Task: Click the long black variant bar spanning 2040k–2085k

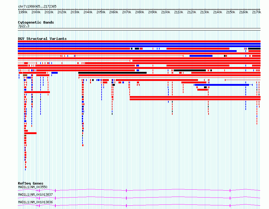Action: tap(112, 73)
